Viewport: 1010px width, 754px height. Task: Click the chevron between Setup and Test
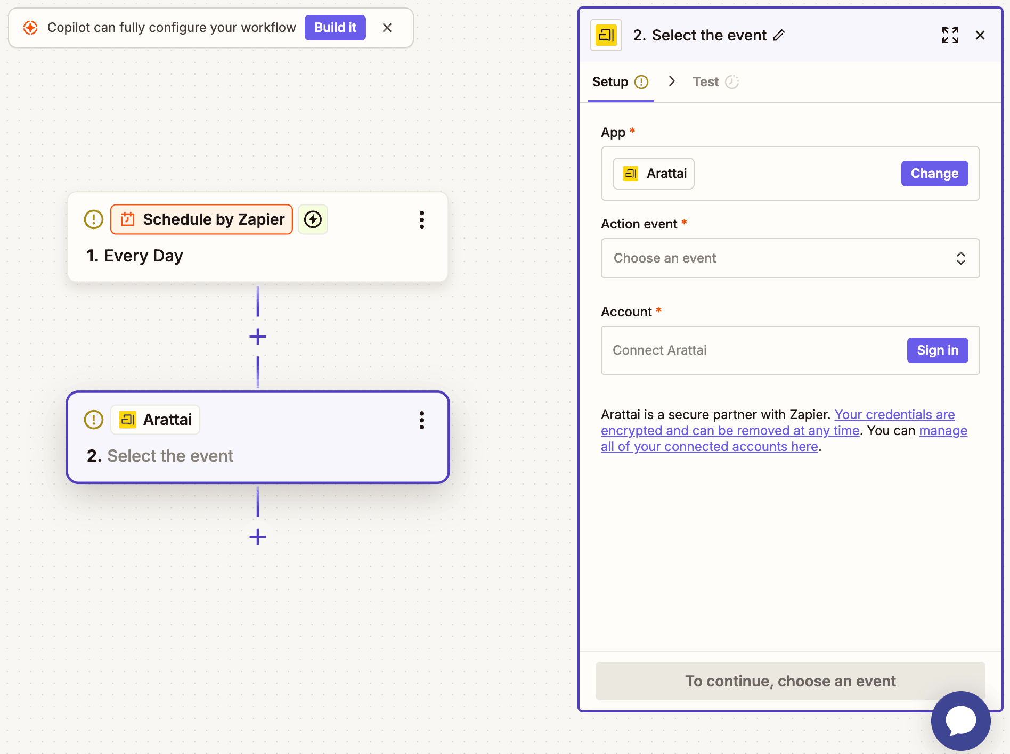672,81
